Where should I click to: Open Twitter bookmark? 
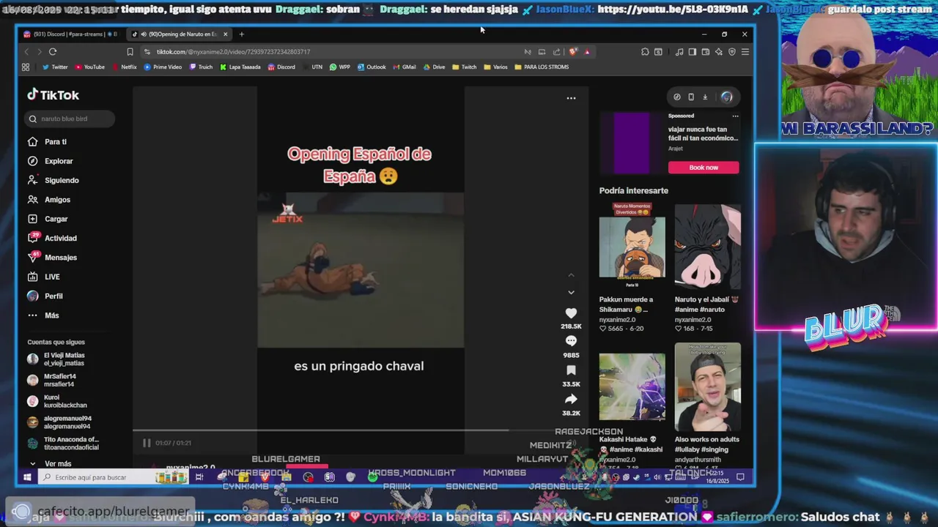tap(55, 67)
